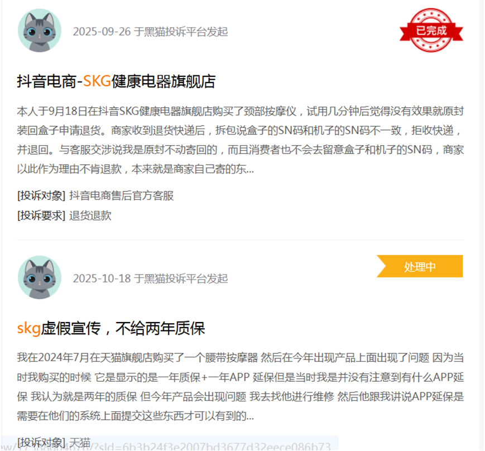Click the 2025-10-18 posting date text
485x451 pixels.
click(x=102, y=279)
